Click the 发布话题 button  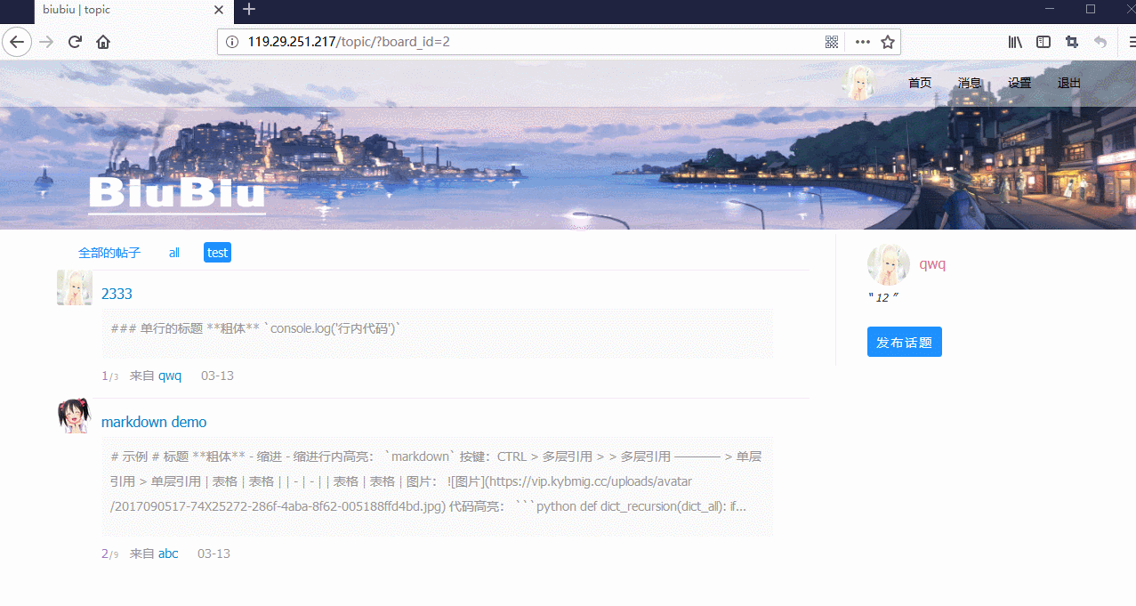coord(905,342)
